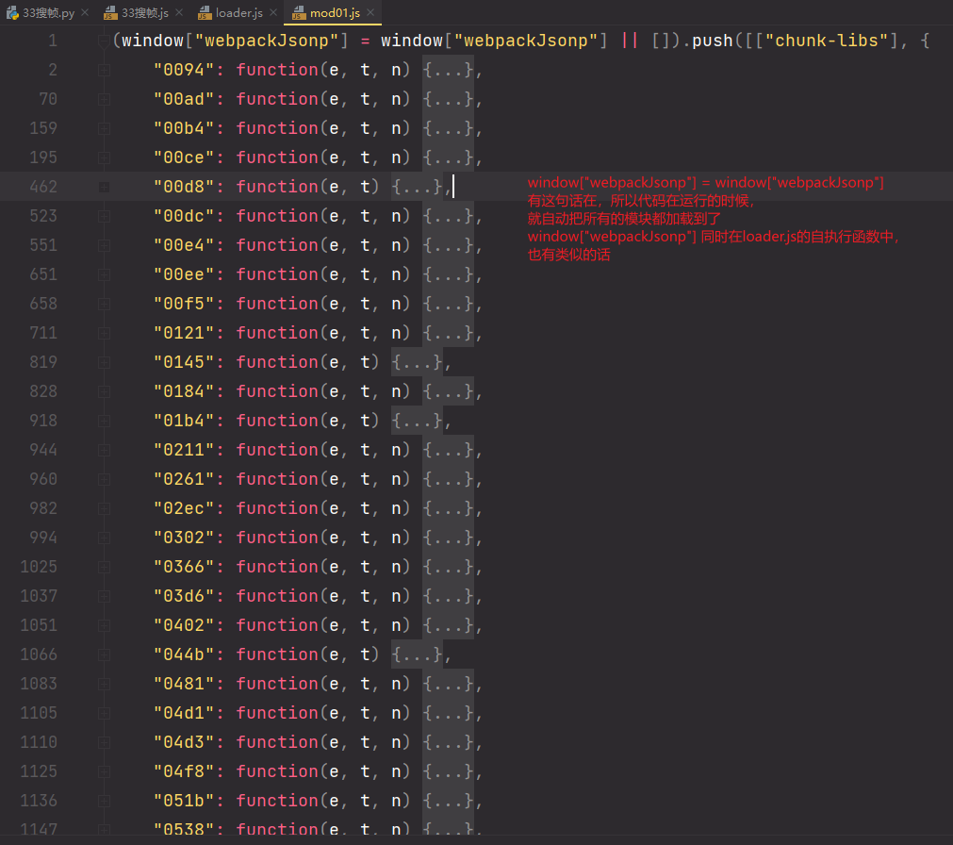Expand the fold marker at line 2

[104, 71]
